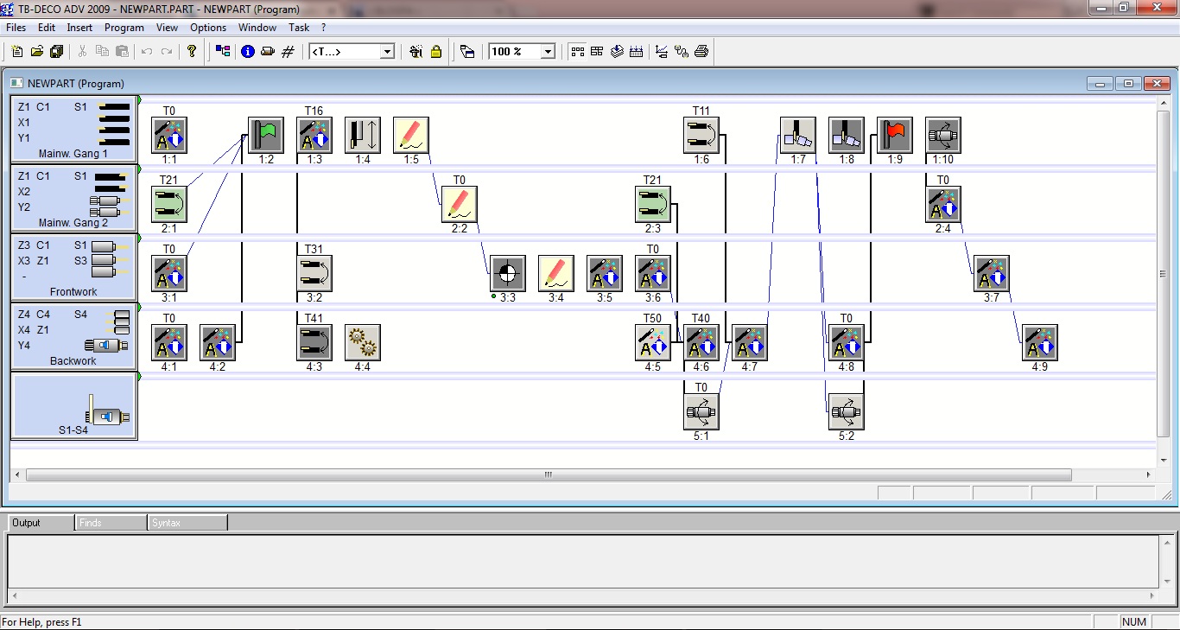Viewport: 1180px width, 630px height.
Task: Select operation 1:10 icon
Action: [943, 136]
